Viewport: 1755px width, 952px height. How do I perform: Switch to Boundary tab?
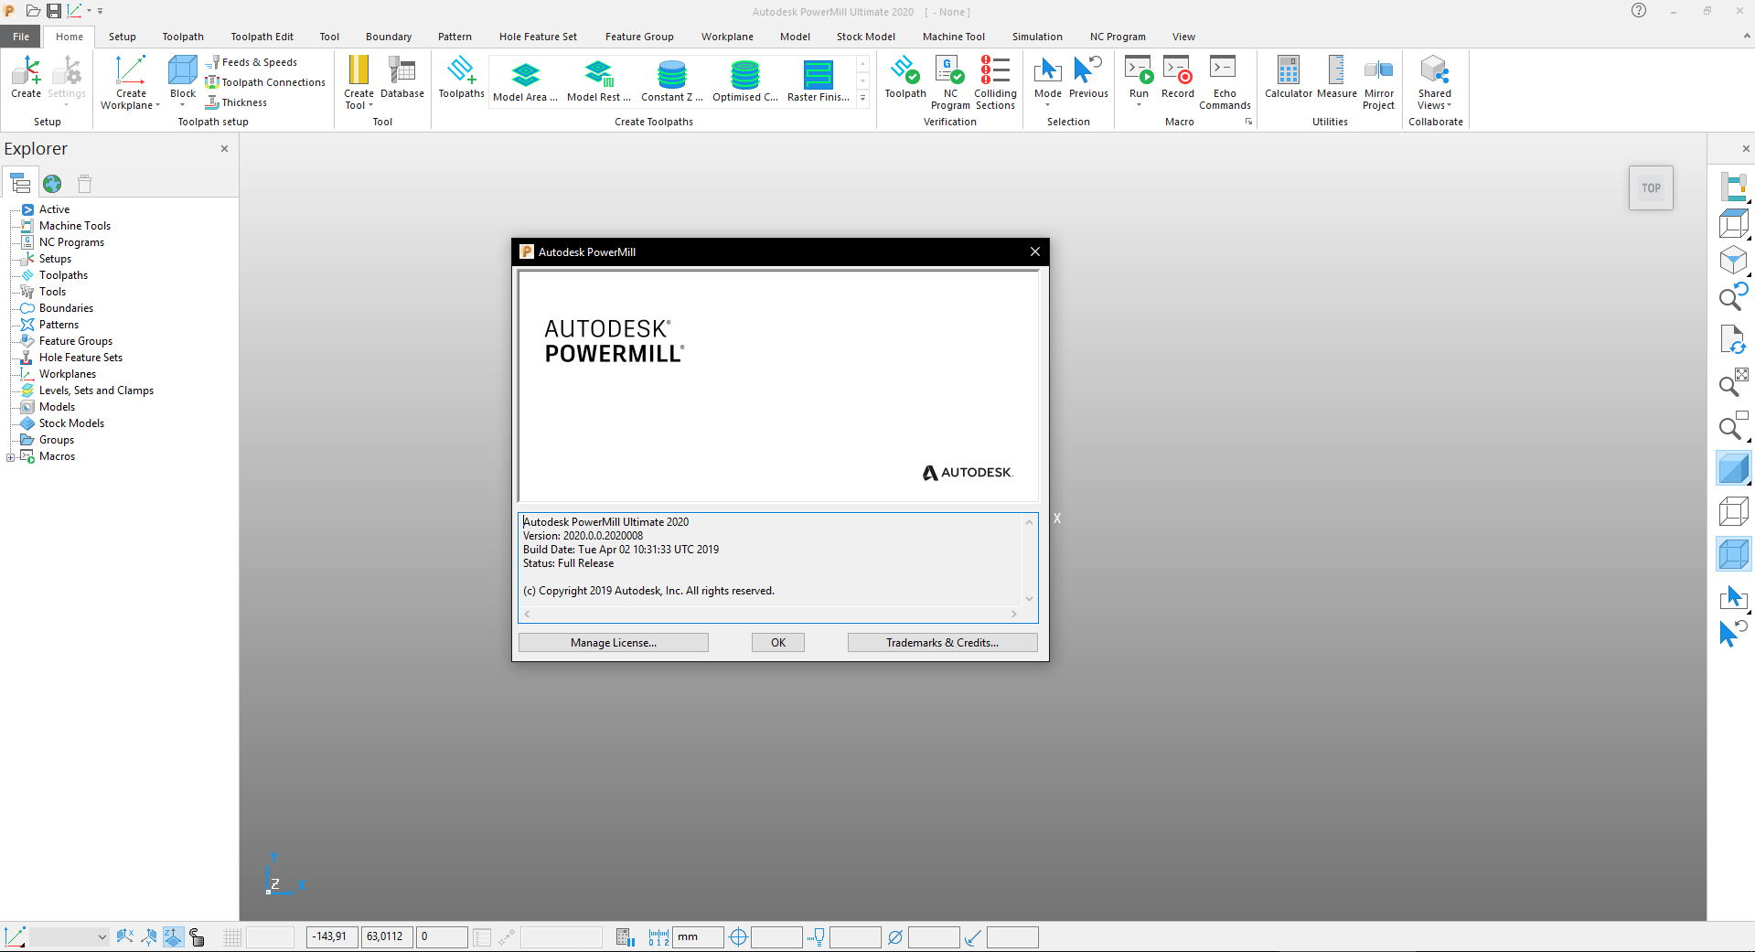point(389,37)
